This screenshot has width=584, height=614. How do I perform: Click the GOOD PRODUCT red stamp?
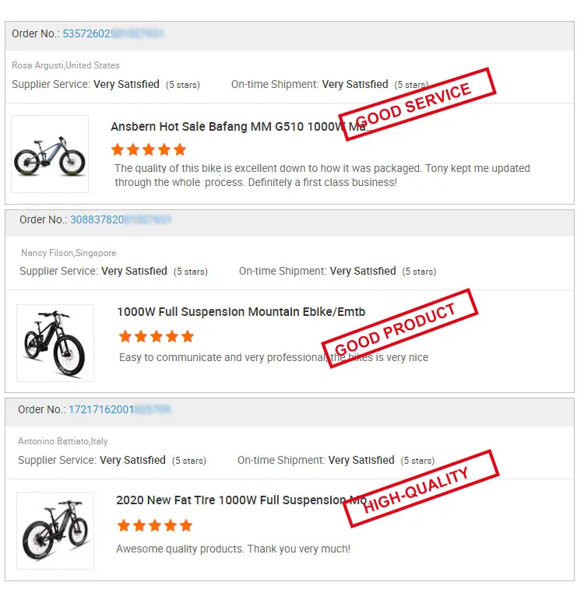click(399, 328)
